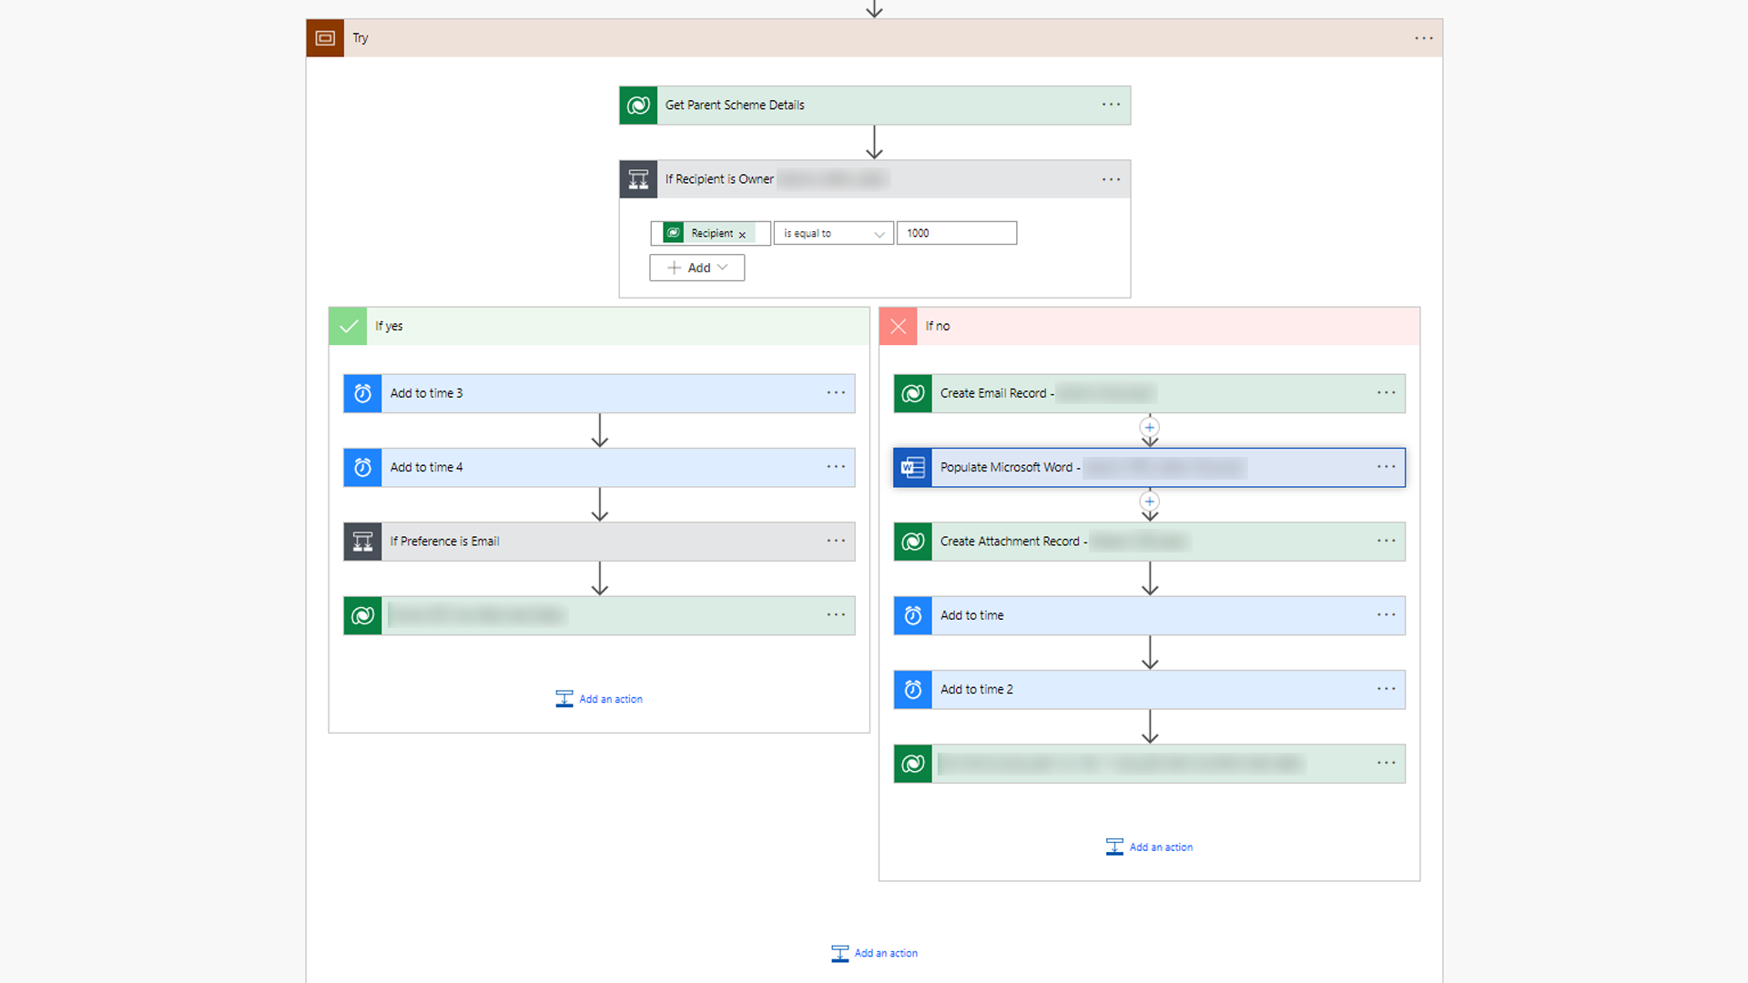The image size is (1748, 983).
Task: Click Dataverse icon on last If no action
Action: tap(912, 765)
